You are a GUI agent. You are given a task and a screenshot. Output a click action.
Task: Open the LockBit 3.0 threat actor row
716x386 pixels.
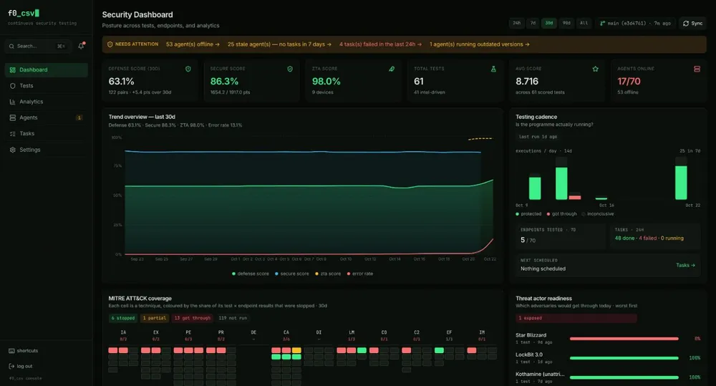click(x=608, y=357)
